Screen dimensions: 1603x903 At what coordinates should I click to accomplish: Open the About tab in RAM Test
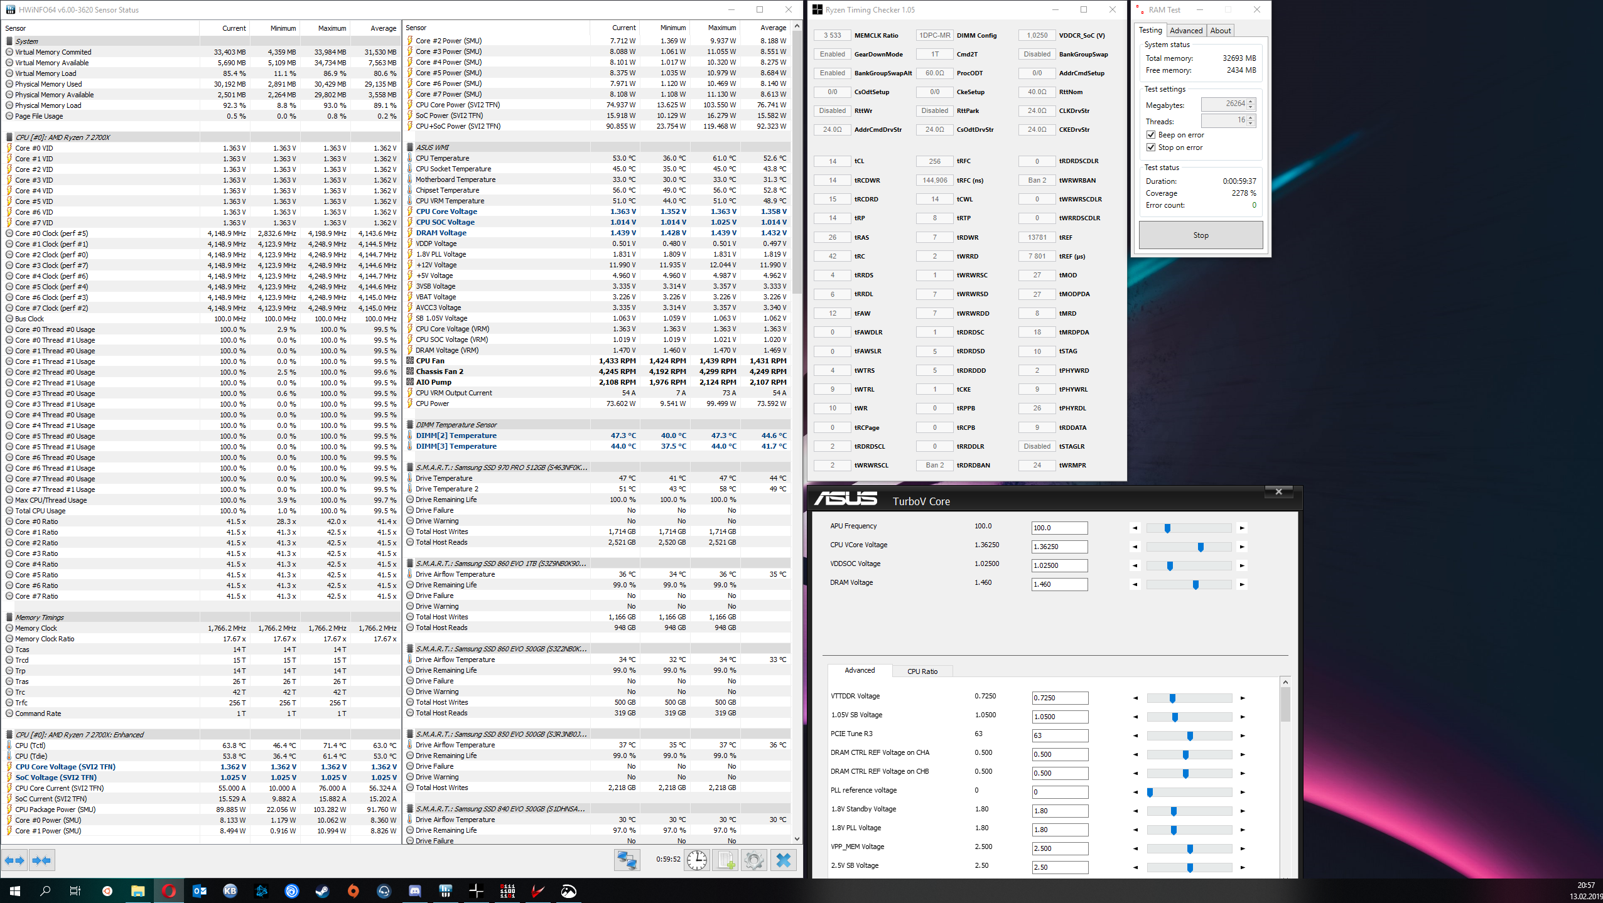1220,31
